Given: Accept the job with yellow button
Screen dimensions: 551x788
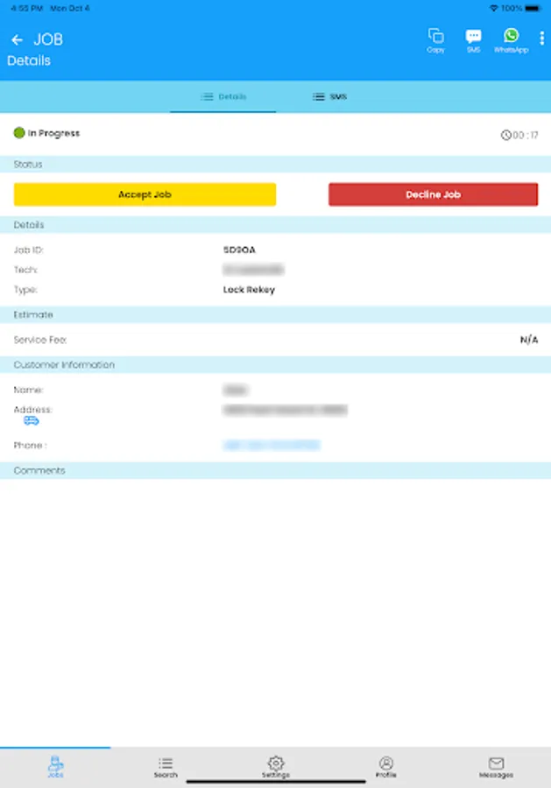Looking at the screenshot, I should 145,194.
